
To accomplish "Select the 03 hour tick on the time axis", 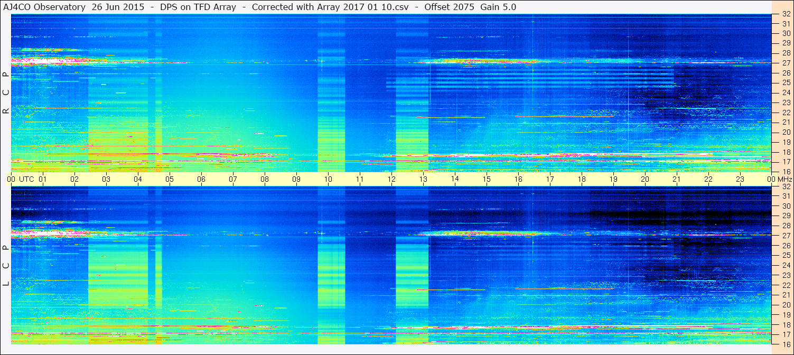I will click(106, 179).
